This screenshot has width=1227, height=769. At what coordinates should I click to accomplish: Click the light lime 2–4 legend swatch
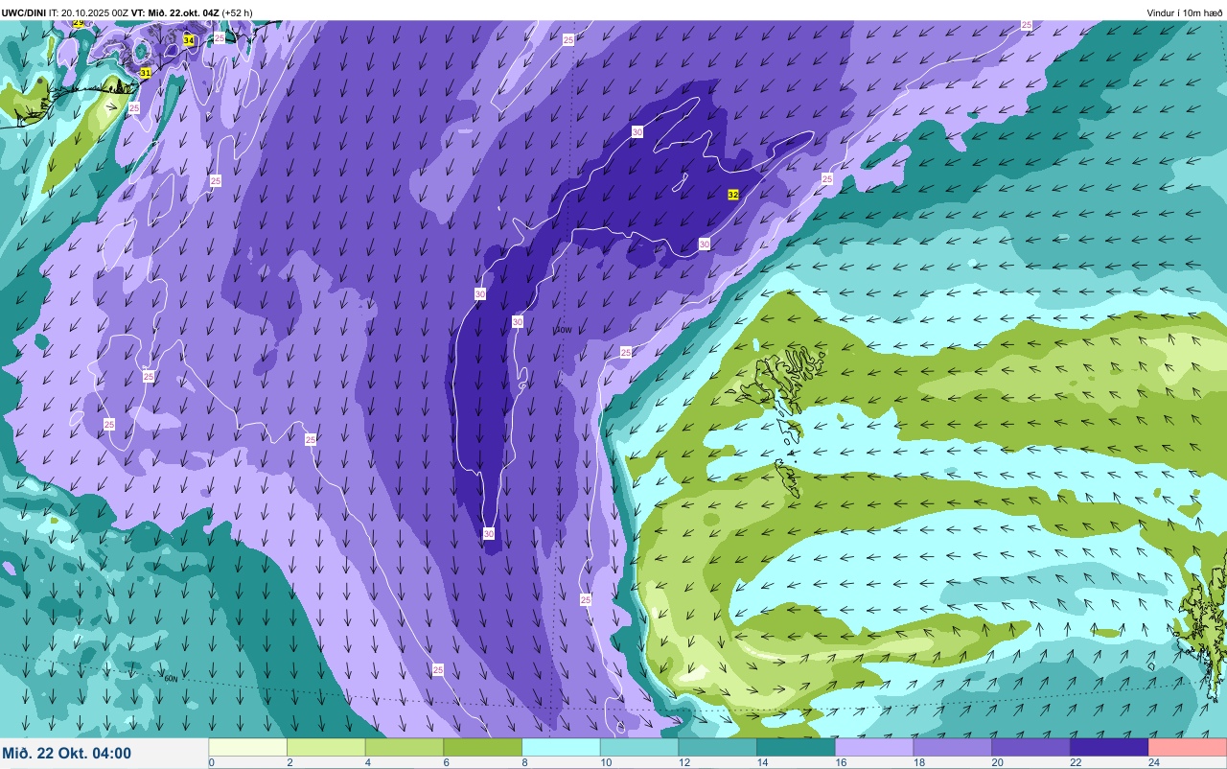click(327, 747)
